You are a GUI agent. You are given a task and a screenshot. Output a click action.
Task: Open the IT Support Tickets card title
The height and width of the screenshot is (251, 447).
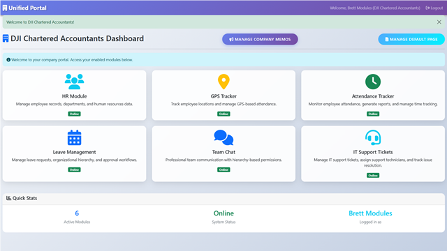click(x=373, y=152)
